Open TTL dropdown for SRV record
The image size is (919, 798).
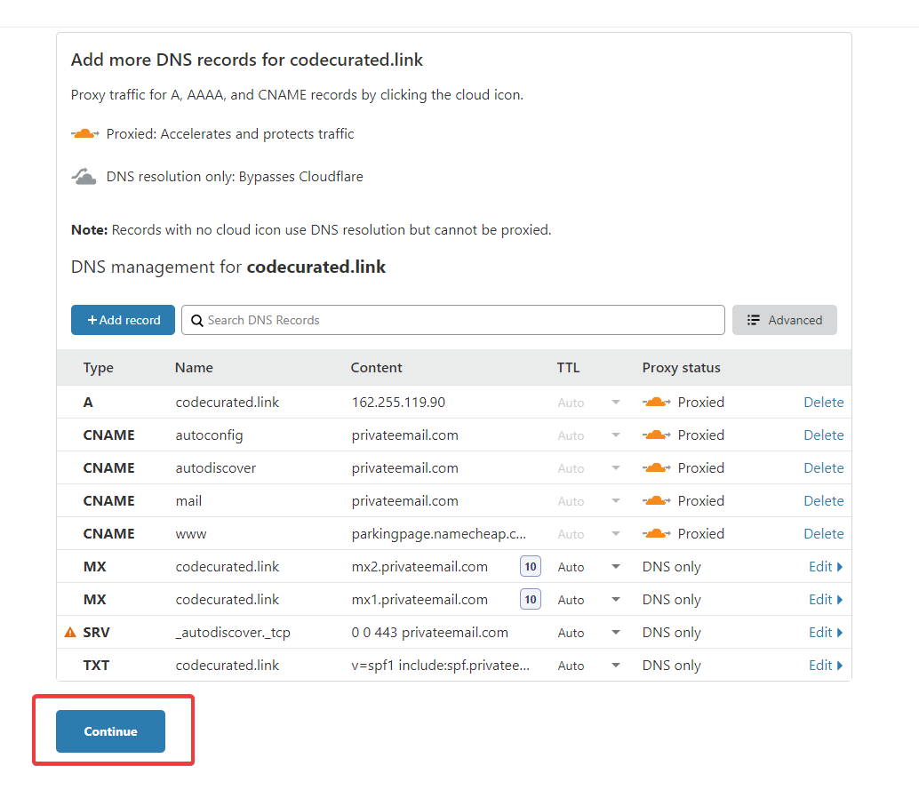615,632
